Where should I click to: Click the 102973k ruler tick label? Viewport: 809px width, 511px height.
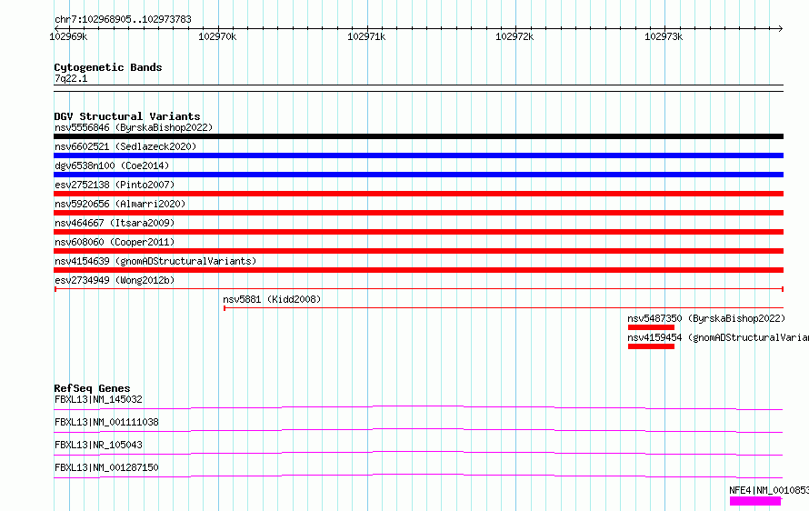point(664,36)
